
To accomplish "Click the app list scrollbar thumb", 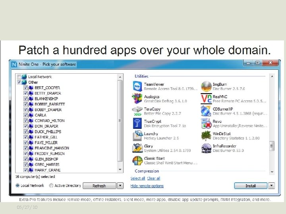I will click(x=272, y=146).
